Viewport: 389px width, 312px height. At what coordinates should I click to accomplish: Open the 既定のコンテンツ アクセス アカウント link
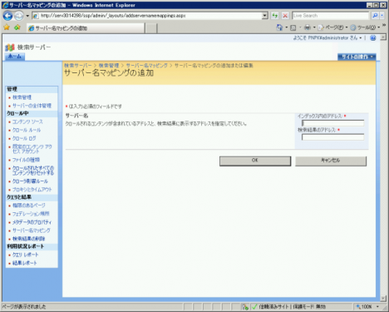(32, 149)
